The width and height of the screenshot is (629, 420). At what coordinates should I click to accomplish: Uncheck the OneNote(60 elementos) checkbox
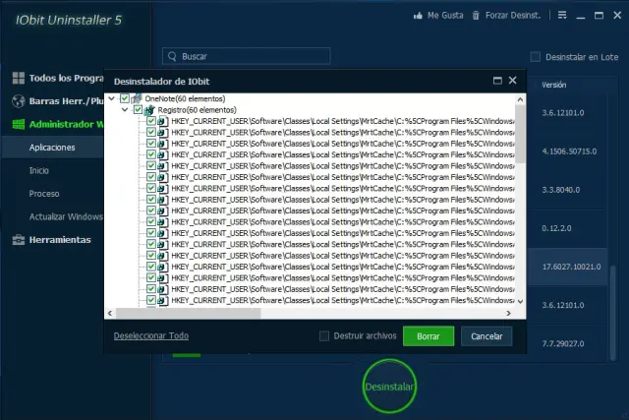pos(125,99)
